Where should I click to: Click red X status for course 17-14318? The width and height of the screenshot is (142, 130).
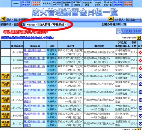tap(140, 53)
